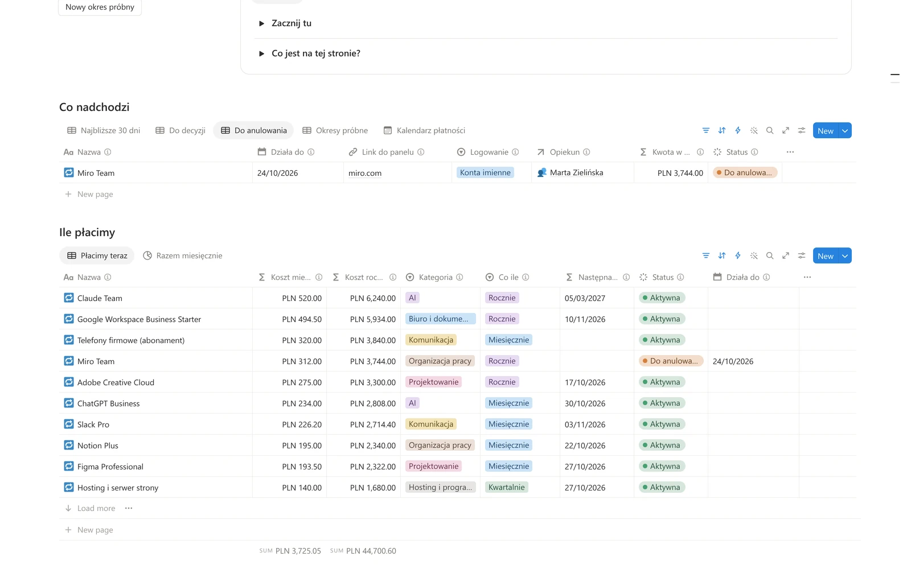Open view settings icon in Ile płacimy

click(802, 255)
